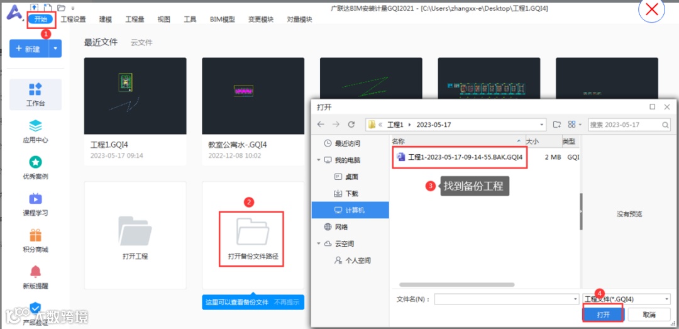Viewport: 679px width, 329px height.
Task: Open the 视图 ribbon tab
Action: click(163, 19)
